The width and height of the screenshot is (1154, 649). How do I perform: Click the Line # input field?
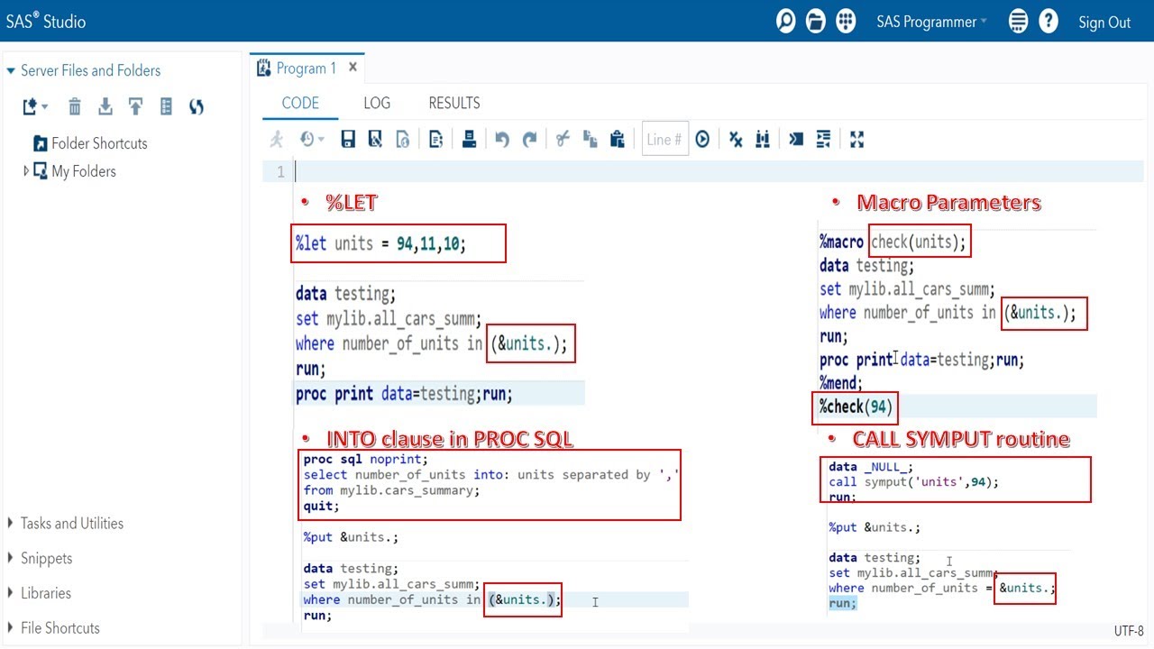click(x=665, y=139)
